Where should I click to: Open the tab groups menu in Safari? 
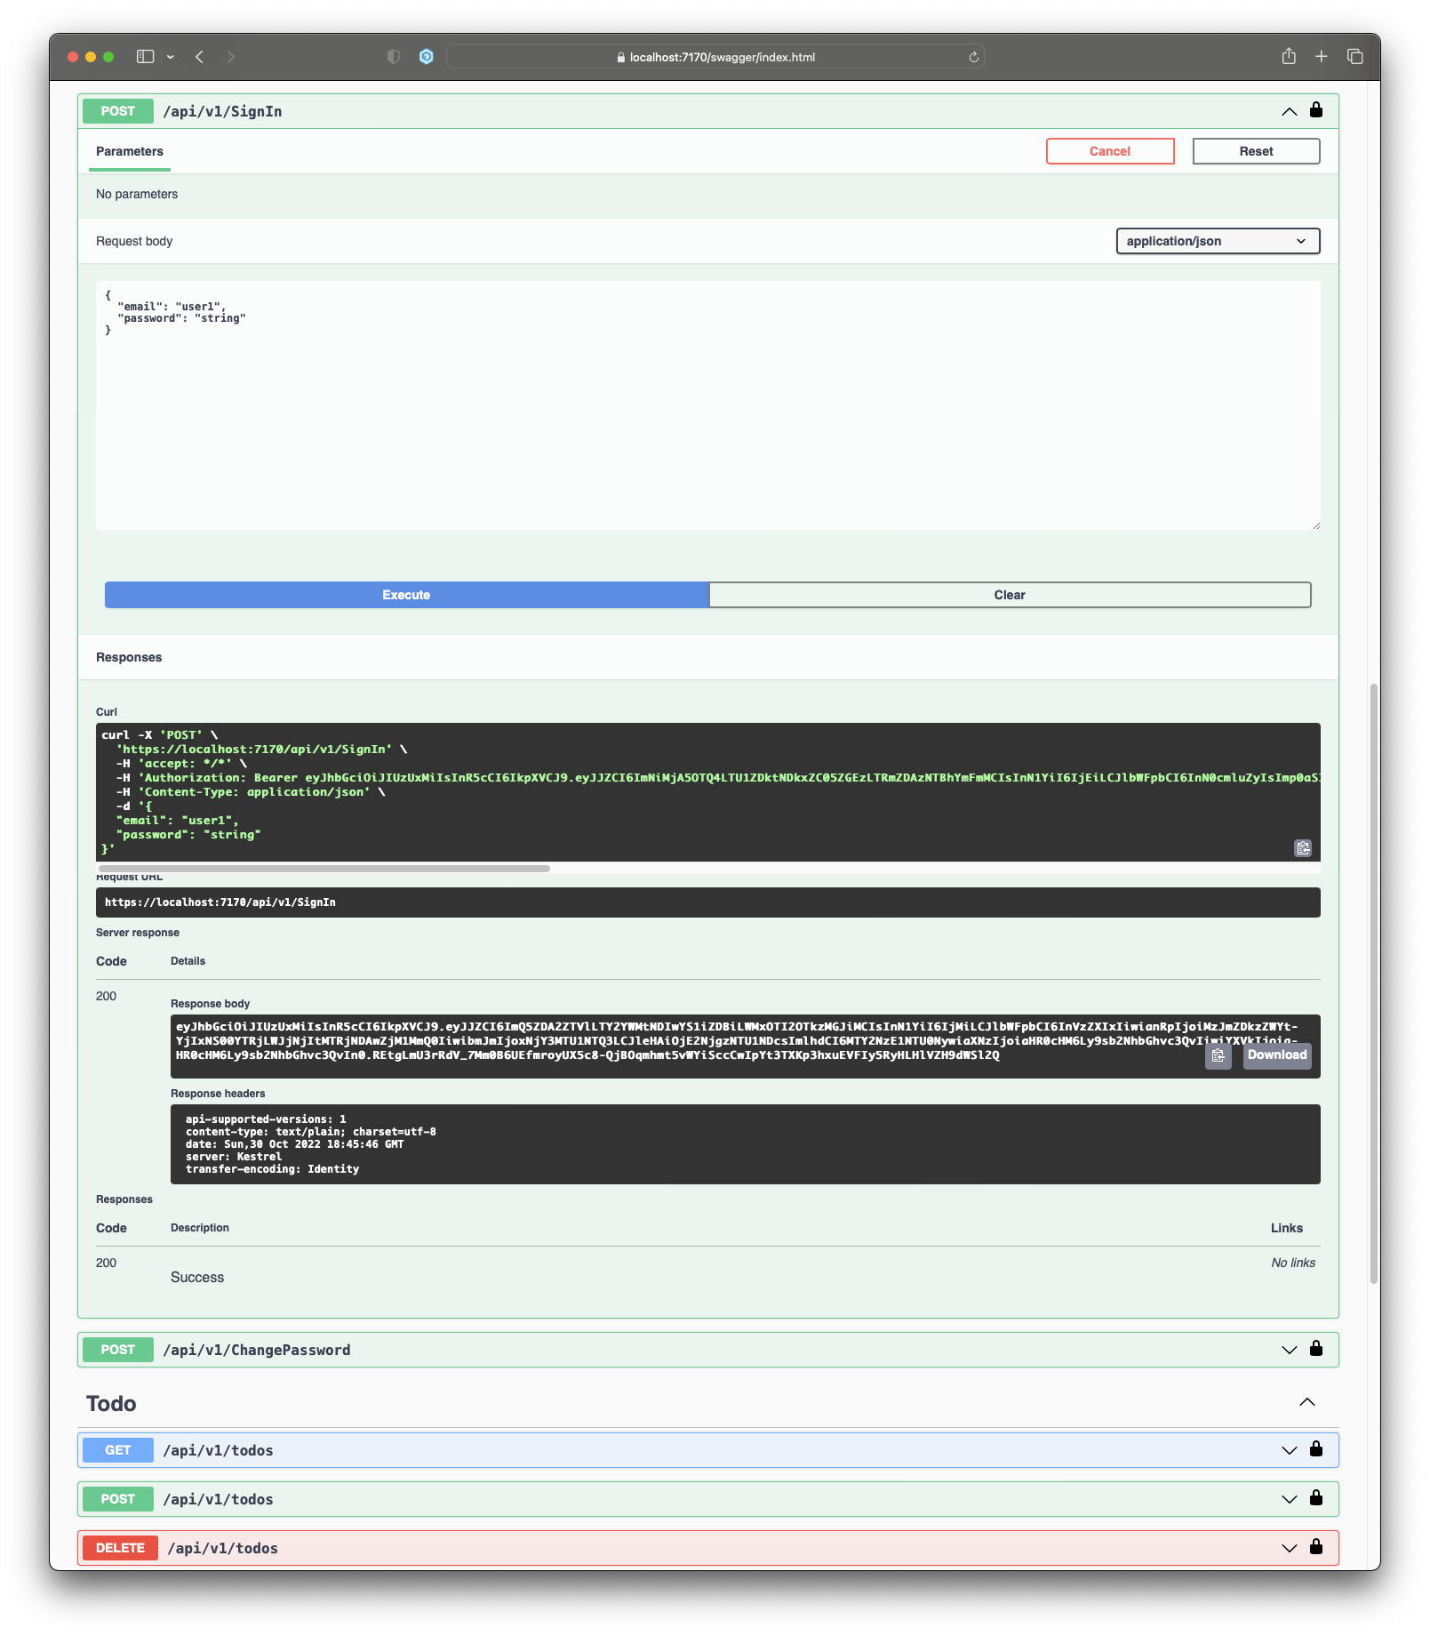coord(1355,56)
